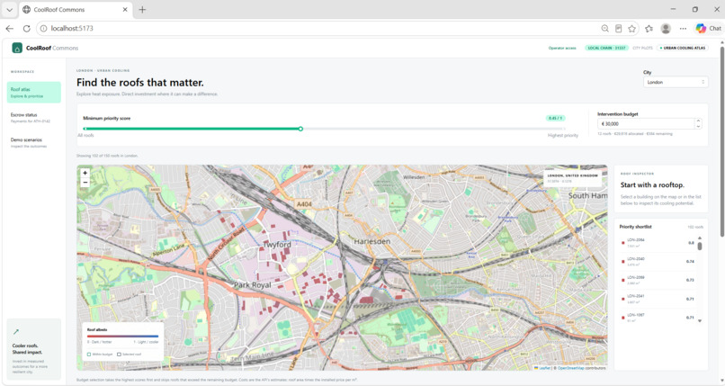This screenshot has width=725, height=386.
Task: Select roof LON-1067 in priority shortlist
Action: pos(658,318)
